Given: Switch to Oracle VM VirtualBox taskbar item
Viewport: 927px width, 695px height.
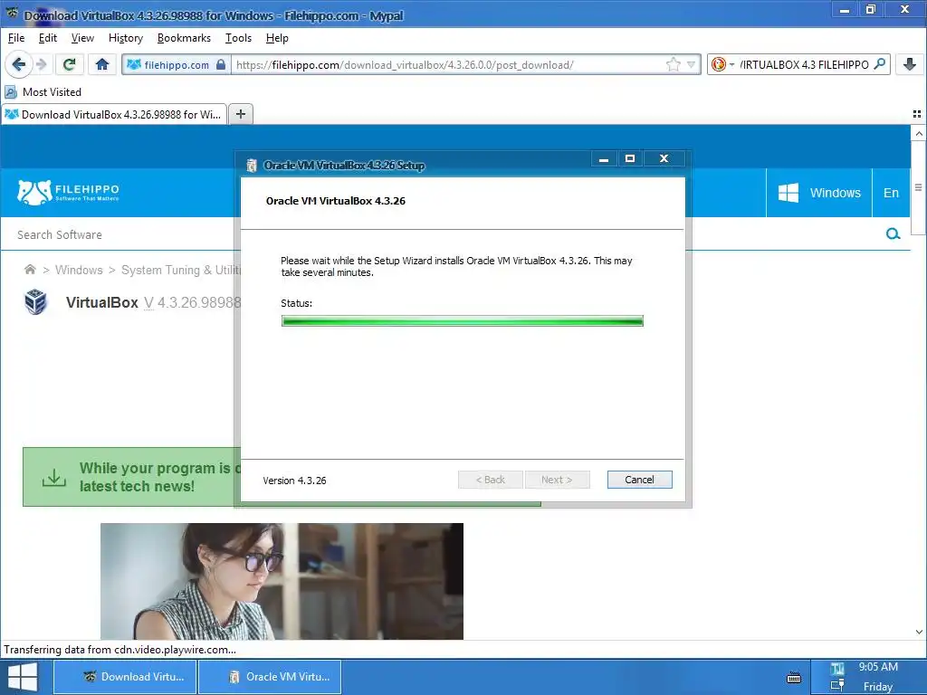Looking at the screenshot, I should coord(270,677).
